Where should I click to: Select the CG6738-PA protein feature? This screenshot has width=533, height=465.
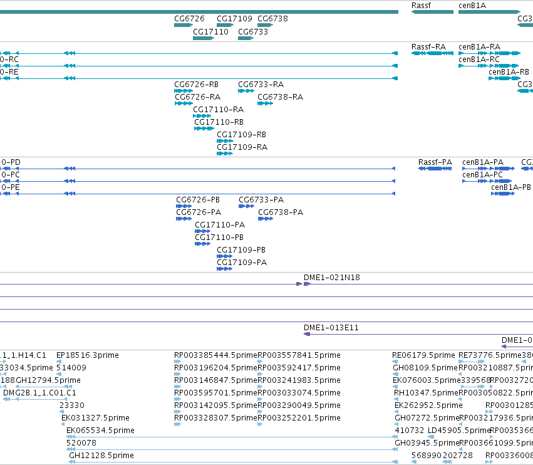point(266,219)
